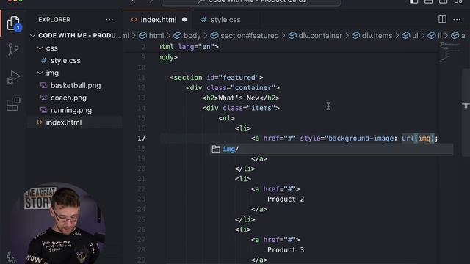Open editor more actions ellipsis

457,20
